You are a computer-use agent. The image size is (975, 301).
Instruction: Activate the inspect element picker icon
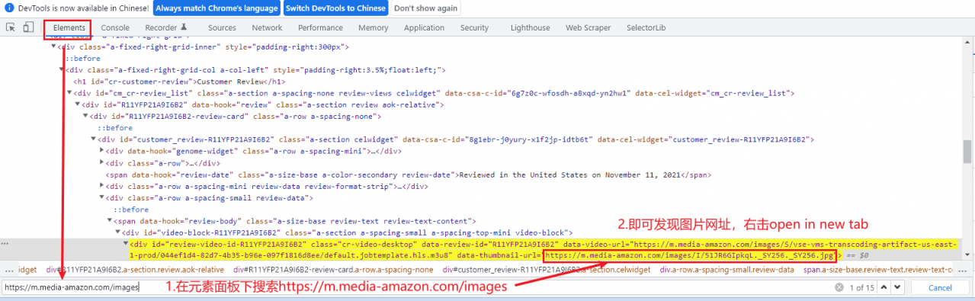point(11,27)
